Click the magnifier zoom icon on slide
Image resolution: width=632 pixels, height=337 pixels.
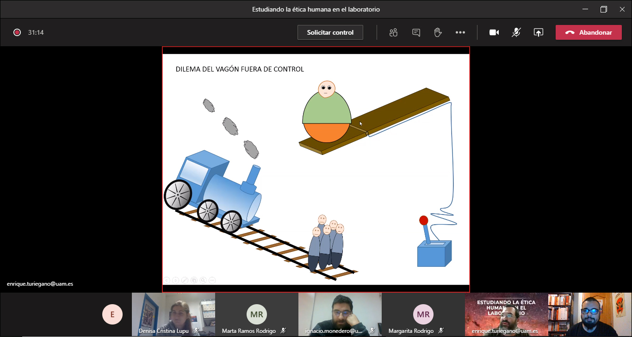click(x=203, y=280)
